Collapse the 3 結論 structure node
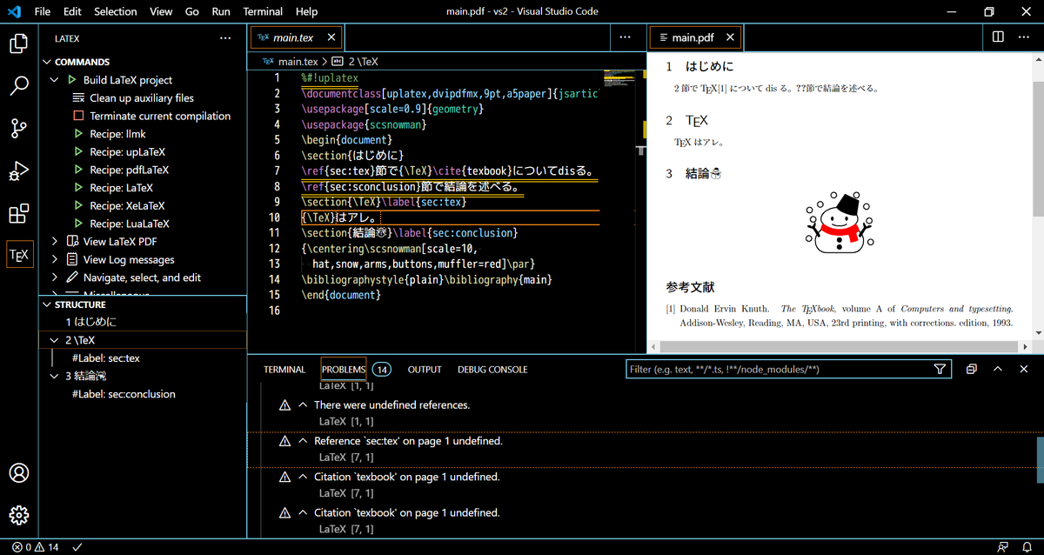This screenshot has width=1044, height=555. tap(55, 376)
